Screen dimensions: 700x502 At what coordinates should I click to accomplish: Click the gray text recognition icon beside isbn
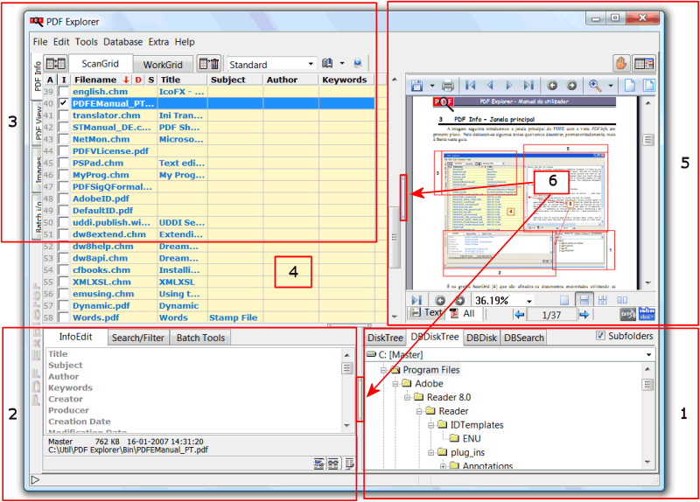click(x=627, y=315)
